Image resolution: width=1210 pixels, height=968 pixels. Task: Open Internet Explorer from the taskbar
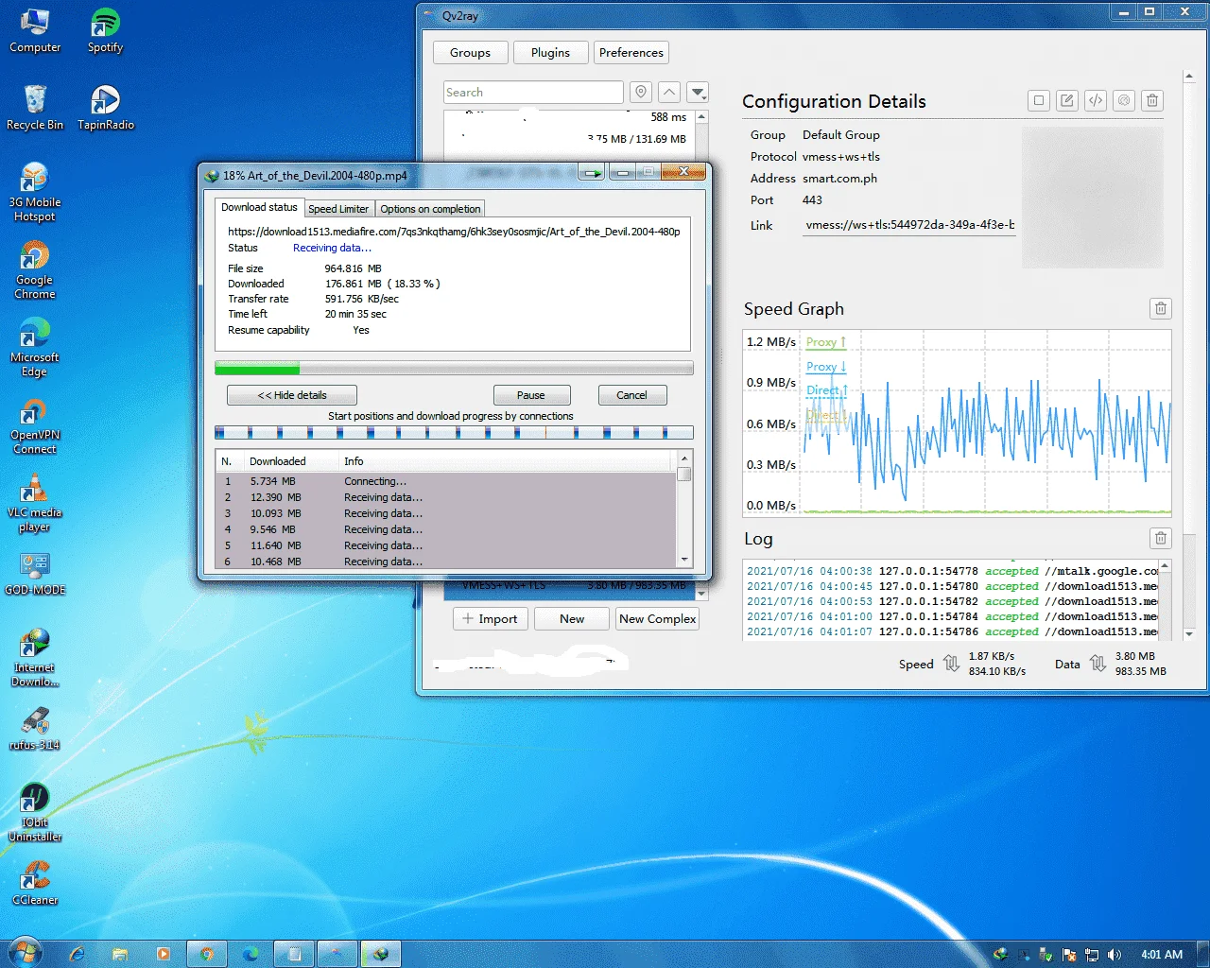(77, 954)
